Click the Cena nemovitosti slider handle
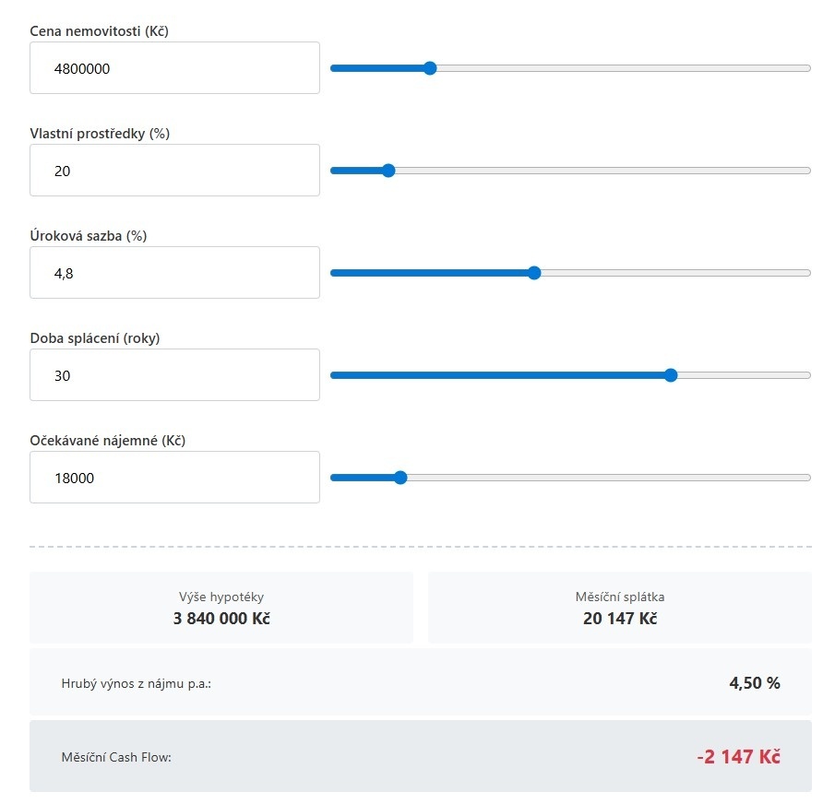 [429, 67]
